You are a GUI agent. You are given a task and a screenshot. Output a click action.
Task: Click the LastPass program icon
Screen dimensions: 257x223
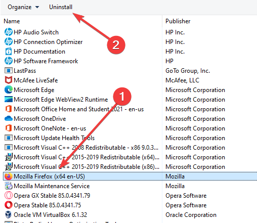click(x=9, y=70)
